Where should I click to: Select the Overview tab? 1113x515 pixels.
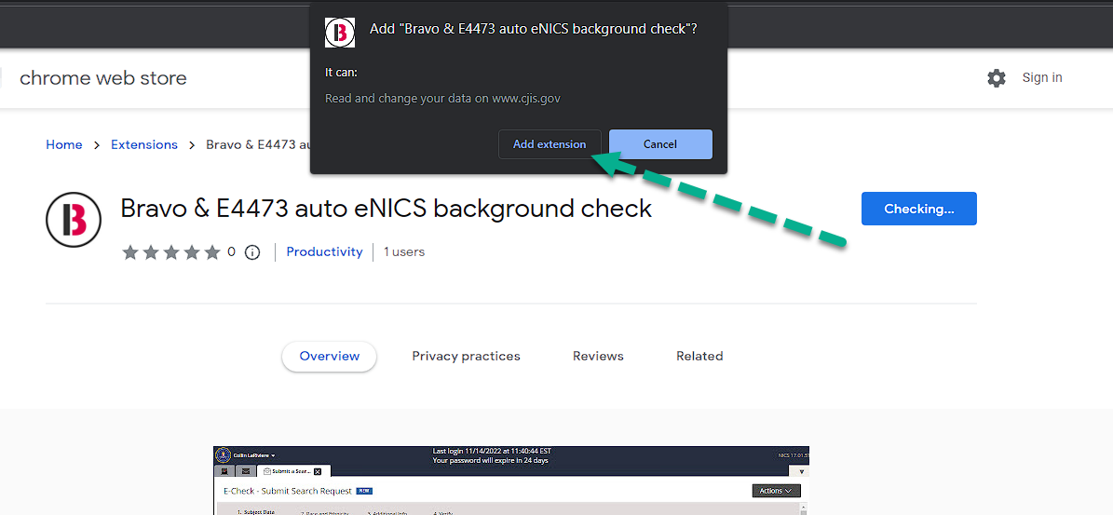[330, 356]
